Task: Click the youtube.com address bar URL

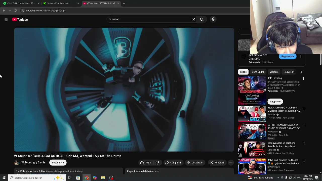Action: tap(46, 11)
